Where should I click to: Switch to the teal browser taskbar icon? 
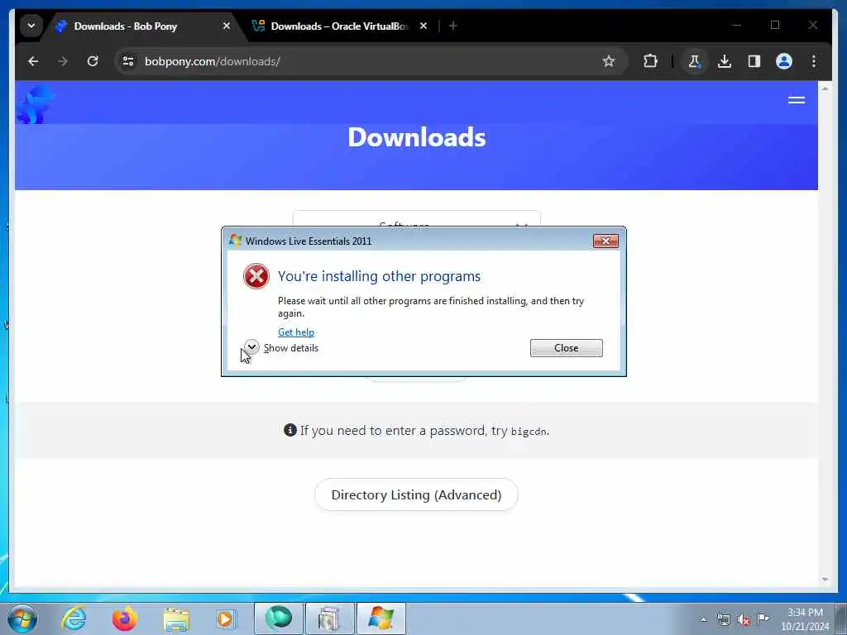pos(278,618)
